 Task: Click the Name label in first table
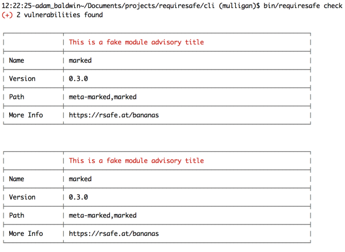click(17, 60)
